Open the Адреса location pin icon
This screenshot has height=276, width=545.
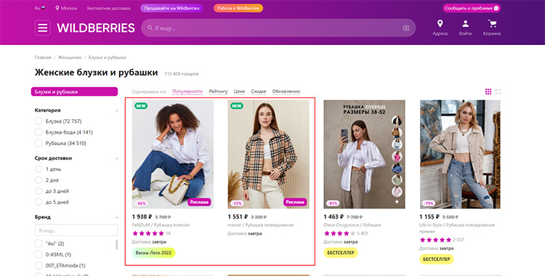(x=440, y=24)
